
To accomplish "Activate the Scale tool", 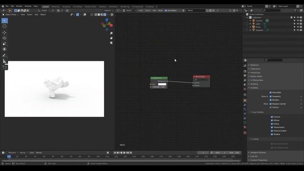I will pos(4,44).
